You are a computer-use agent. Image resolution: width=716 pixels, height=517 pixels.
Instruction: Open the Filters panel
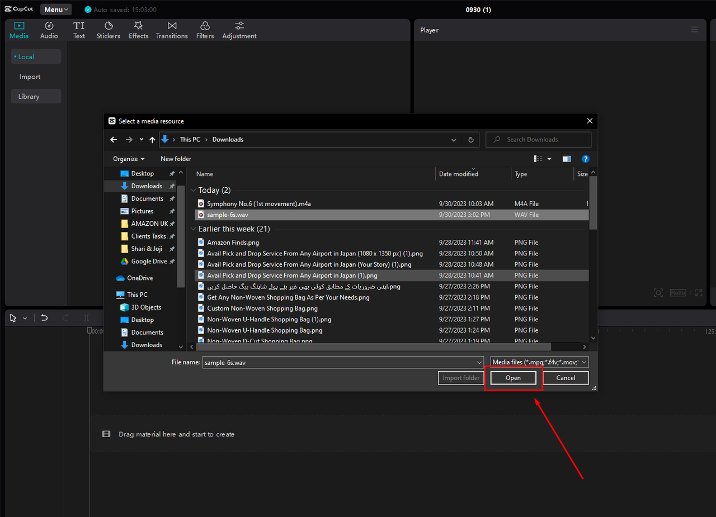pyautogui.click(x=205, y=30)
